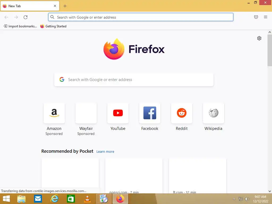Open the Reddit shortcut tile
The image size is (272, 204).
coord(182,113)
